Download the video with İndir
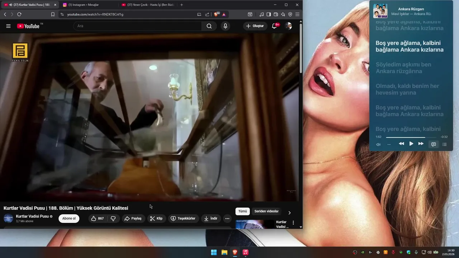459x258 pixels. [x=211, y=219]
